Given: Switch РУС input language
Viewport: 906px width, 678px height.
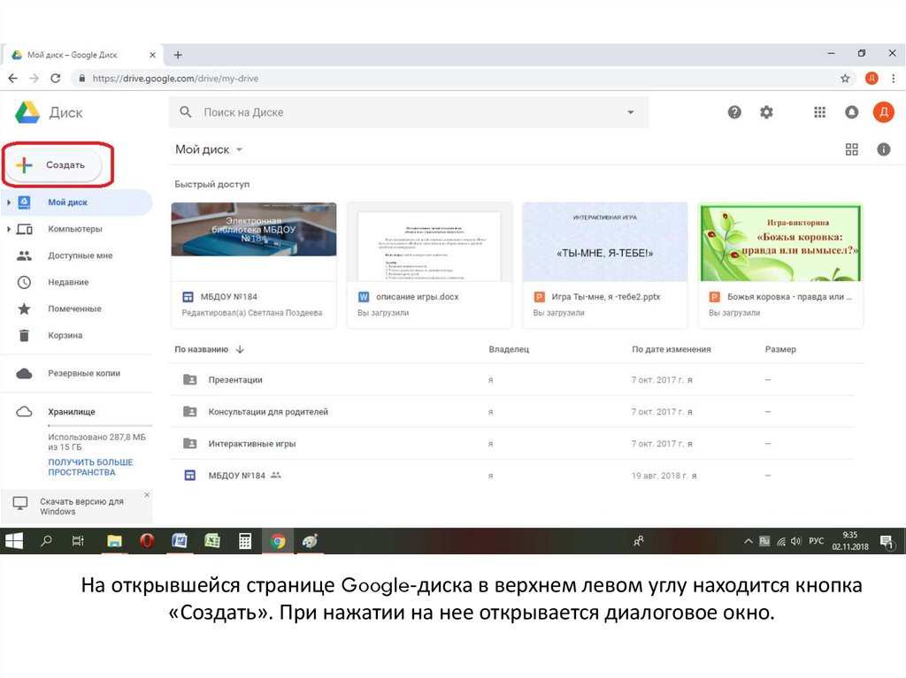Looking at the screenshot, I should click(816, 541).
